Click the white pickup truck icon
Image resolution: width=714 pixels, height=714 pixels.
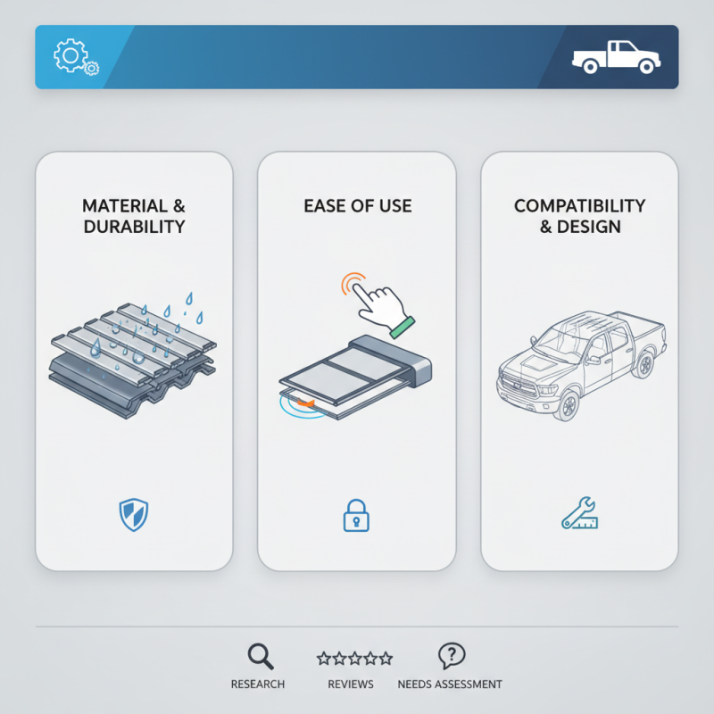(x=616, y=57)
